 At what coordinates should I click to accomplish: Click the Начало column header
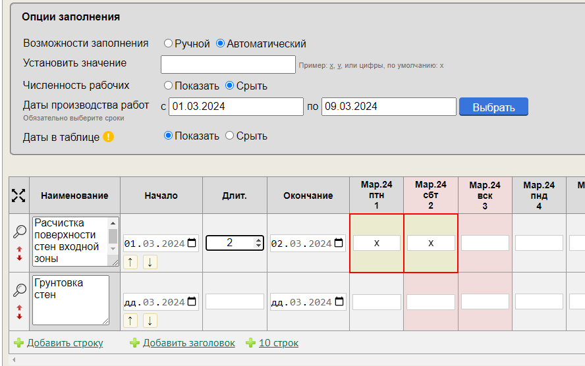(161, 196)
